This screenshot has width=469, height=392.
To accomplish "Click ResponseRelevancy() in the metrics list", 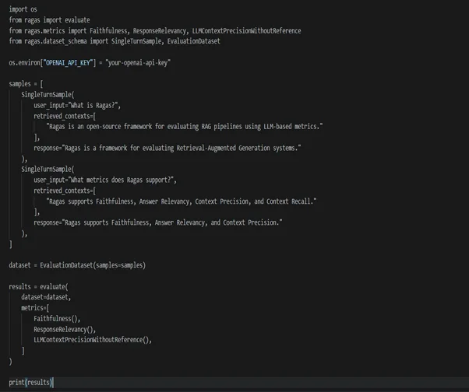I will (65, 329).
